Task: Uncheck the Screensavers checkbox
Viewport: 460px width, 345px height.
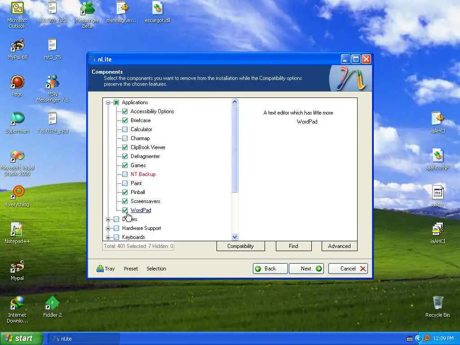Action: pos(125,201)
